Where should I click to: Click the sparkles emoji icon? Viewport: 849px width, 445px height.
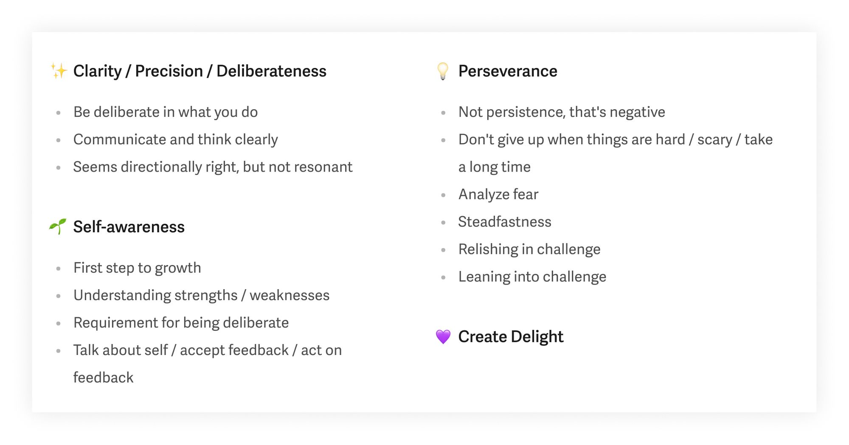click(59, 71)
